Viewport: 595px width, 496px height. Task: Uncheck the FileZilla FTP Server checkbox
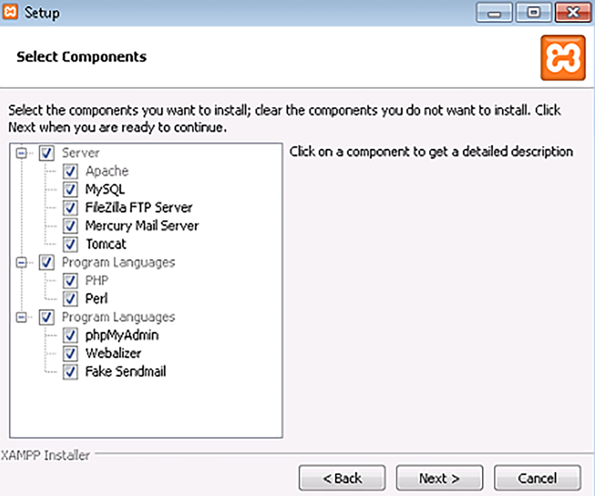click(x=70, y=208)
